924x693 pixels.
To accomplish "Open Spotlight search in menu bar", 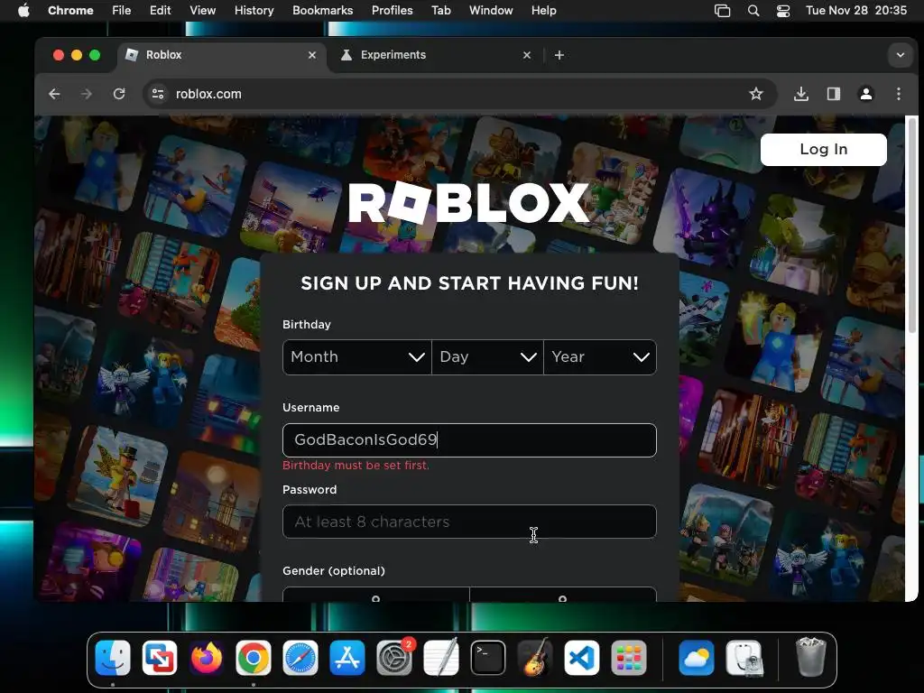I will click(753, 10).
